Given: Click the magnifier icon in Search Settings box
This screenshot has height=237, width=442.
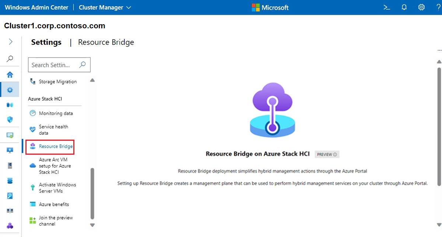Looking at the screenshot, I should tap(83, 65).
